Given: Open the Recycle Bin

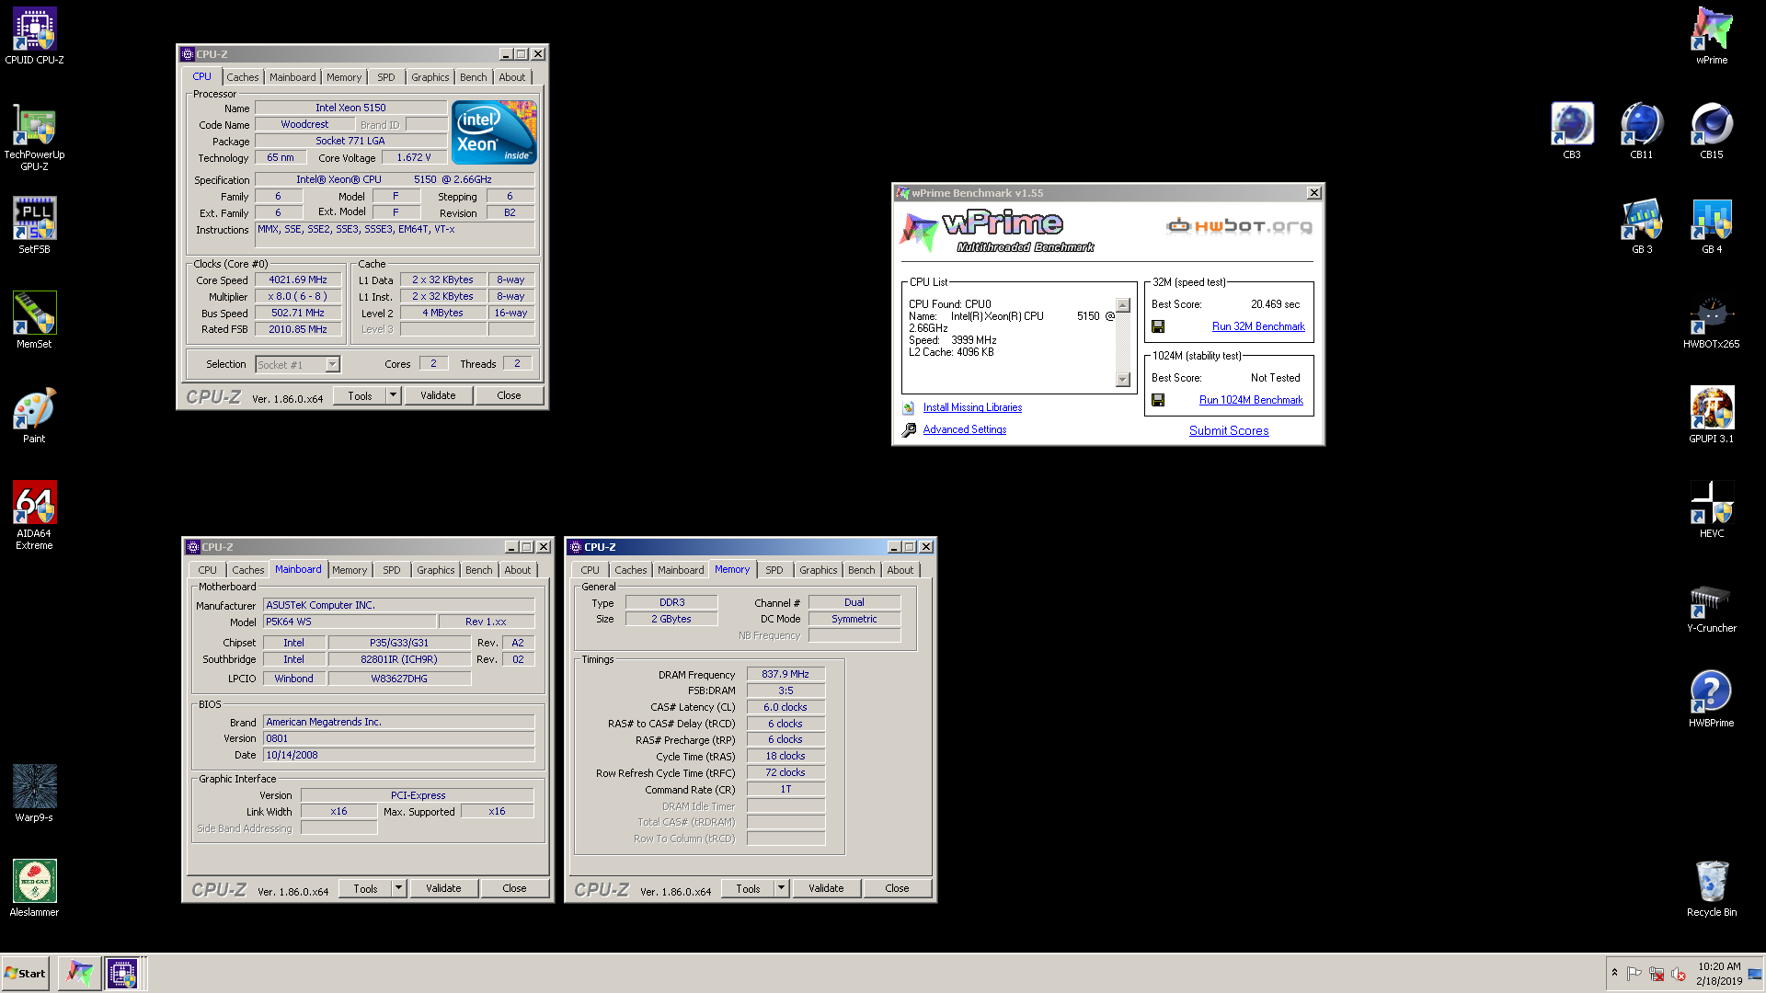Looking at the screenshot, I should click(x=1712, y=887).
